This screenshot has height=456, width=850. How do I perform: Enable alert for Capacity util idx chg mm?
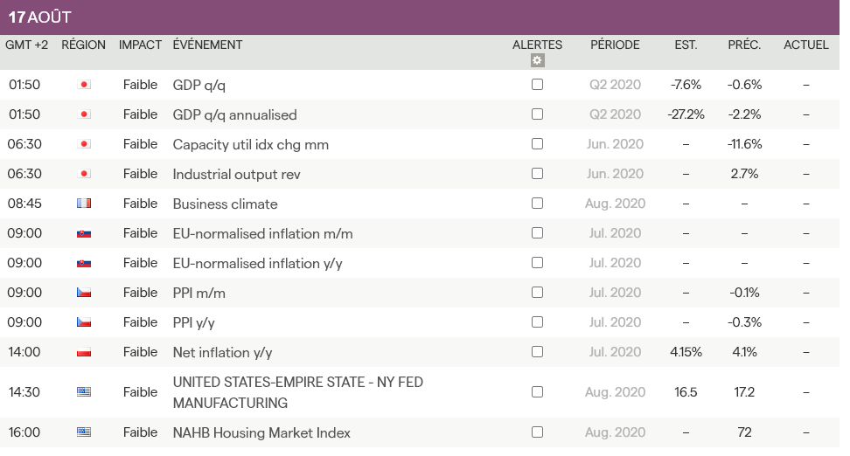click(537, 144)
